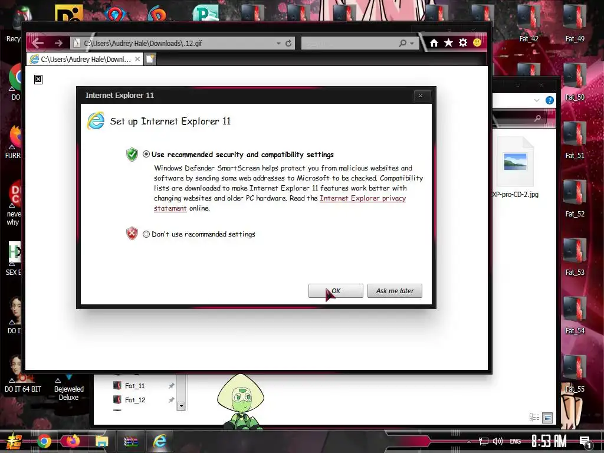Image resolution: width=604 pixels, height=453 pixels.
Task: Close the Internet Explorer 11 setup dialog
Action: (420, 96)
